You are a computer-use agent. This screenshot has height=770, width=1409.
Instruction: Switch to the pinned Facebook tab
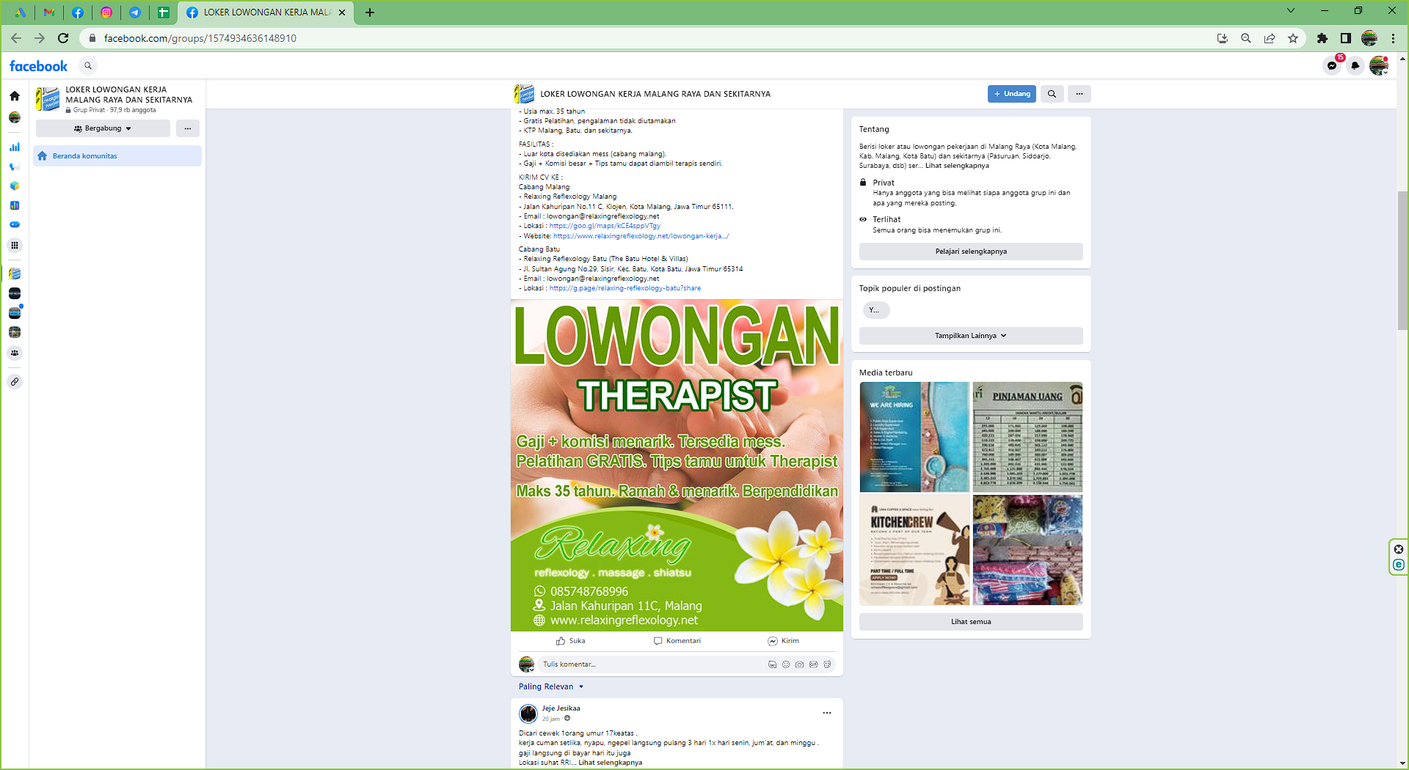click(78, 12)
